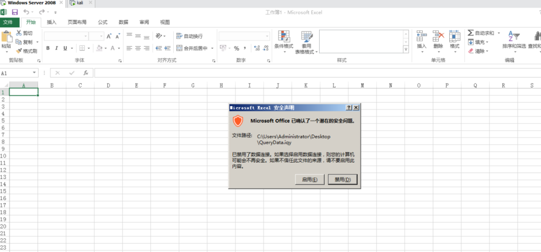Click the Undo arrow icon
The height and width of the screenshot is (252, 541).
tap(26, 12)
